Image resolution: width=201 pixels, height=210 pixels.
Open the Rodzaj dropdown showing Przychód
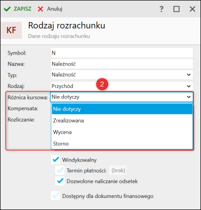click(121, 86)
